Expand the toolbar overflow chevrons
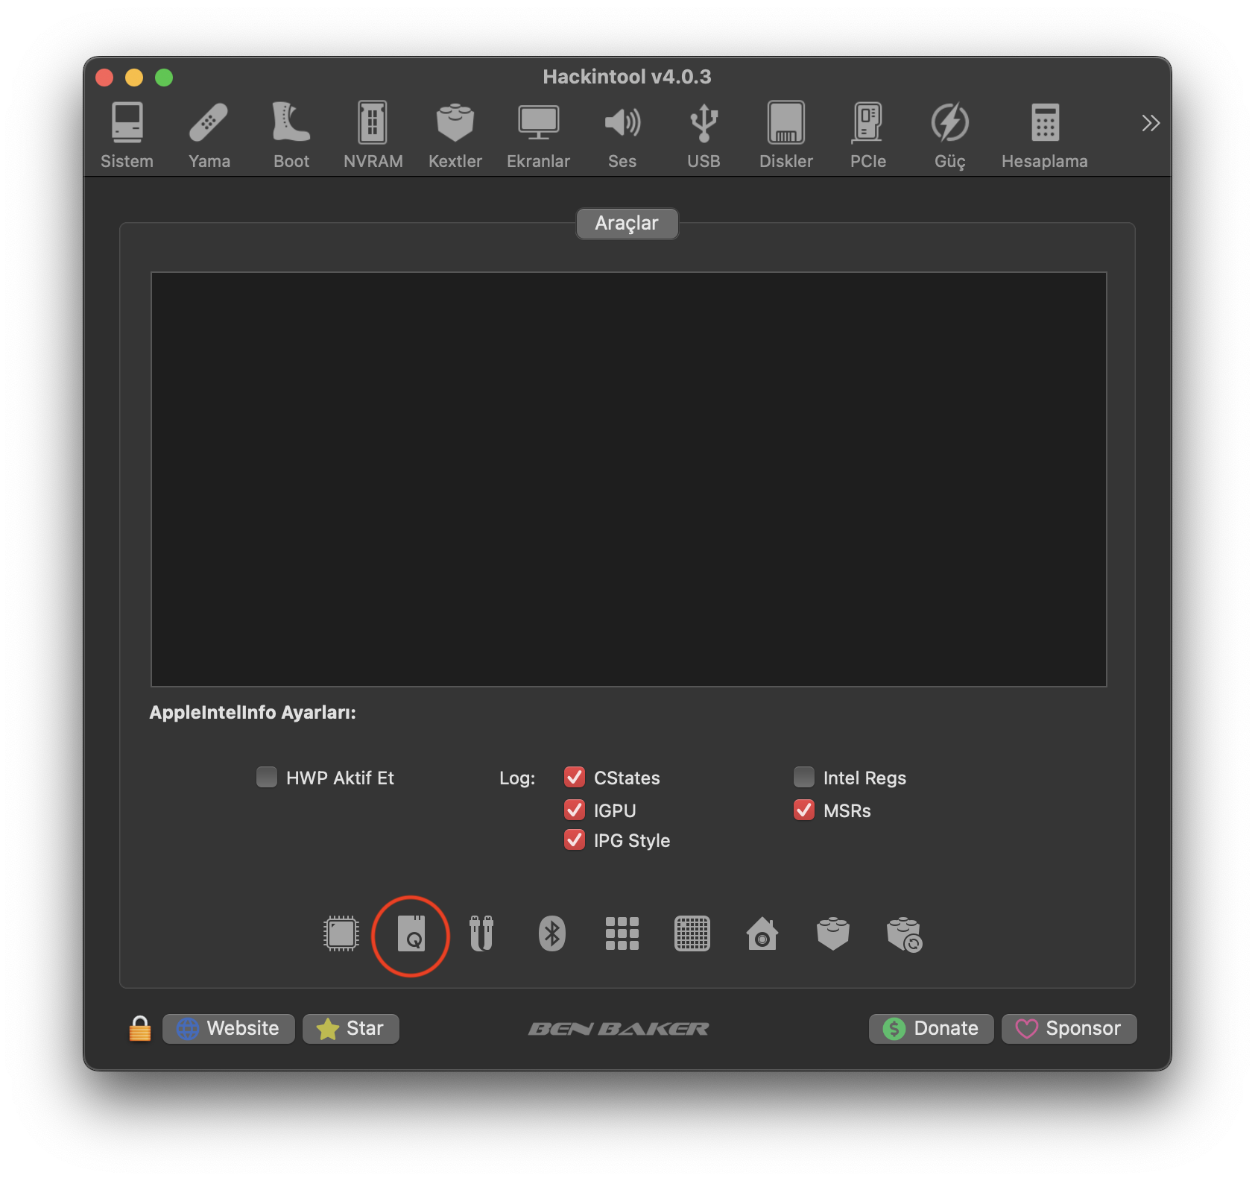Viewport: 1255px width, 1181px height. (x=1151, y=123)
